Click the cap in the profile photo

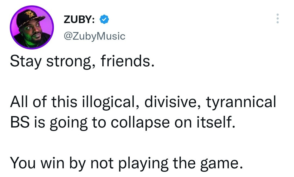click(x=30, y=19)
